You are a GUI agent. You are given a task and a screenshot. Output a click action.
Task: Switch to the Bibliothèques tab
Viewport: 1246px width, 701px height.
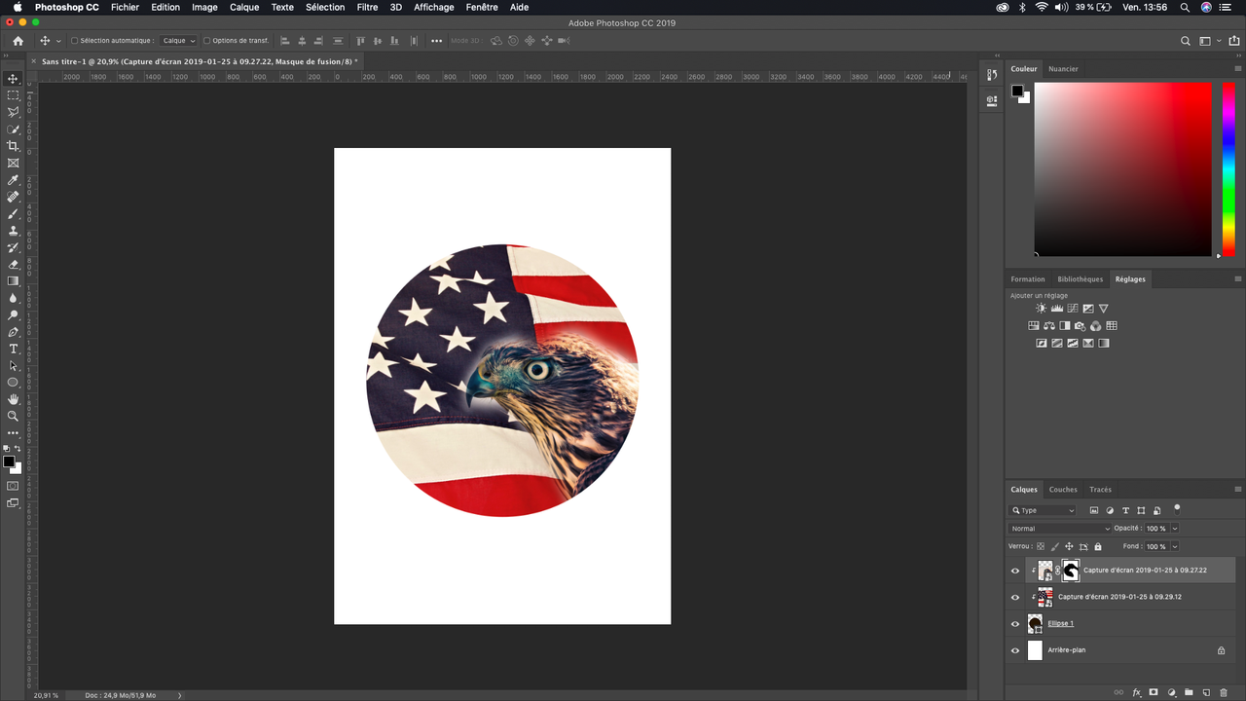[1081, 279]
